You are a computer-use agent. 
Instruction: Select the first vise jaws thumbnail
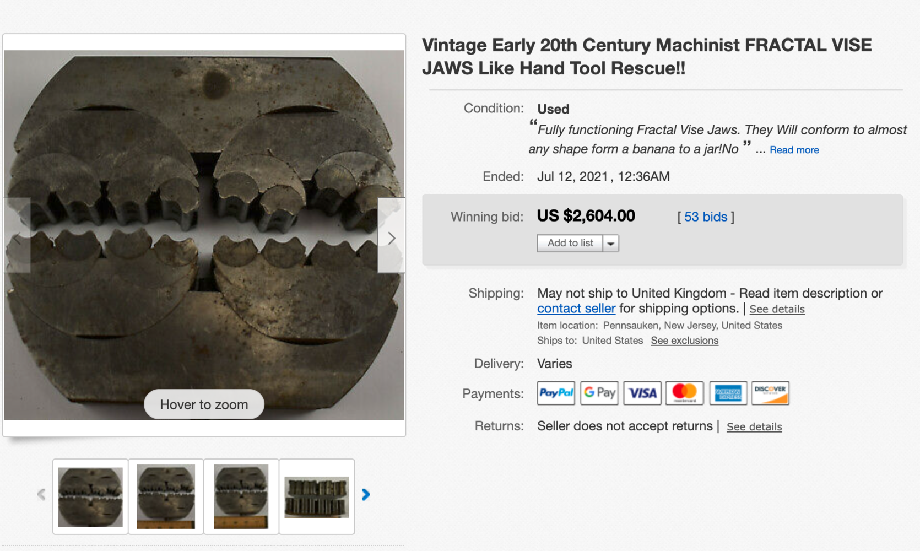point(90,496)
